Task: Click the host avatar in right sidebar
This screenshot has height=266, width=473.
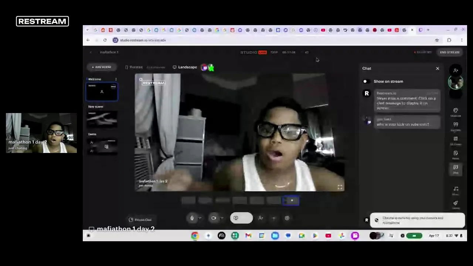Action: point(456,82)
